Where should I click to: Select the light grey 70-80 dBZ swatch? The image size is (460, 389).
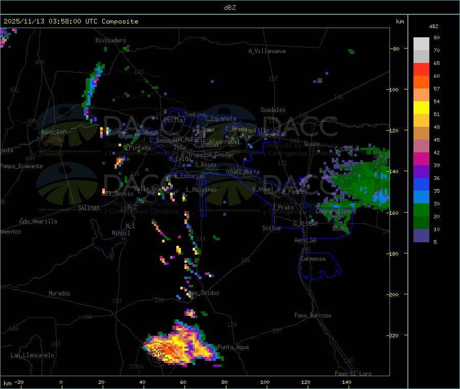point(421,44)
